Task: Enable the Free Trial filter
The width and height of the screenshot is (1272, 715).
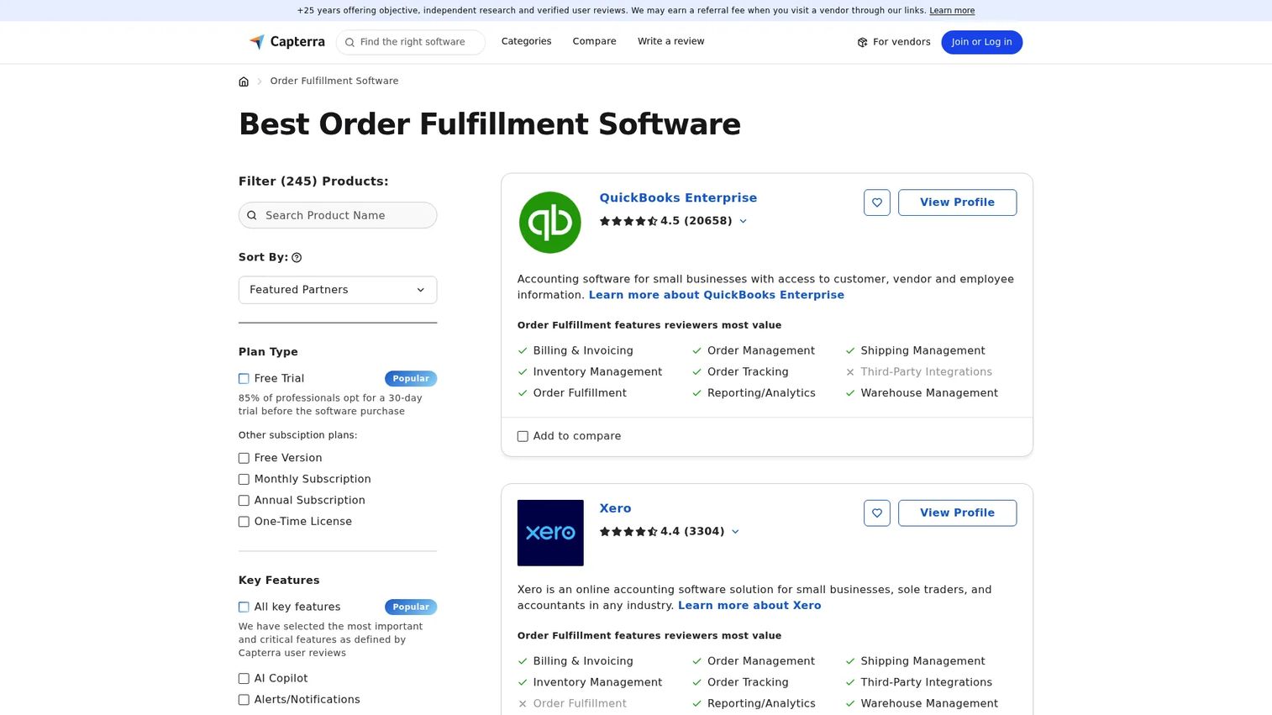Action: pyautogui.click(x=244, y=379)
